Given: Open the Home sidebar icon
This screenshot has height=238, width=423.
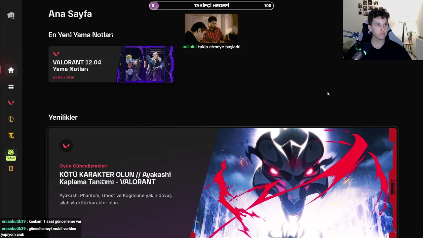Looking at the screenshot, I should point(11,70).
